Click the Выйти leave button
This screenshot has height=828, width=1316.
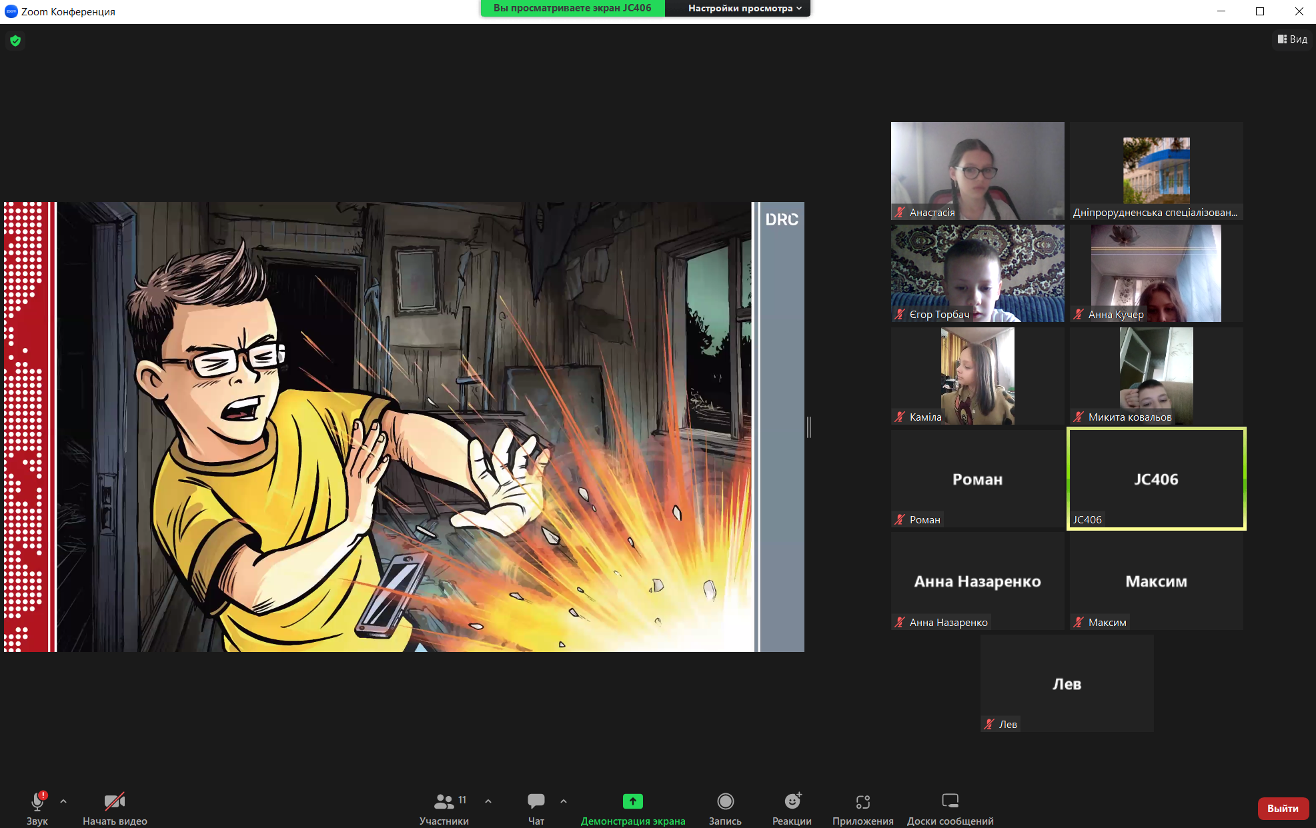(1283, 808)
